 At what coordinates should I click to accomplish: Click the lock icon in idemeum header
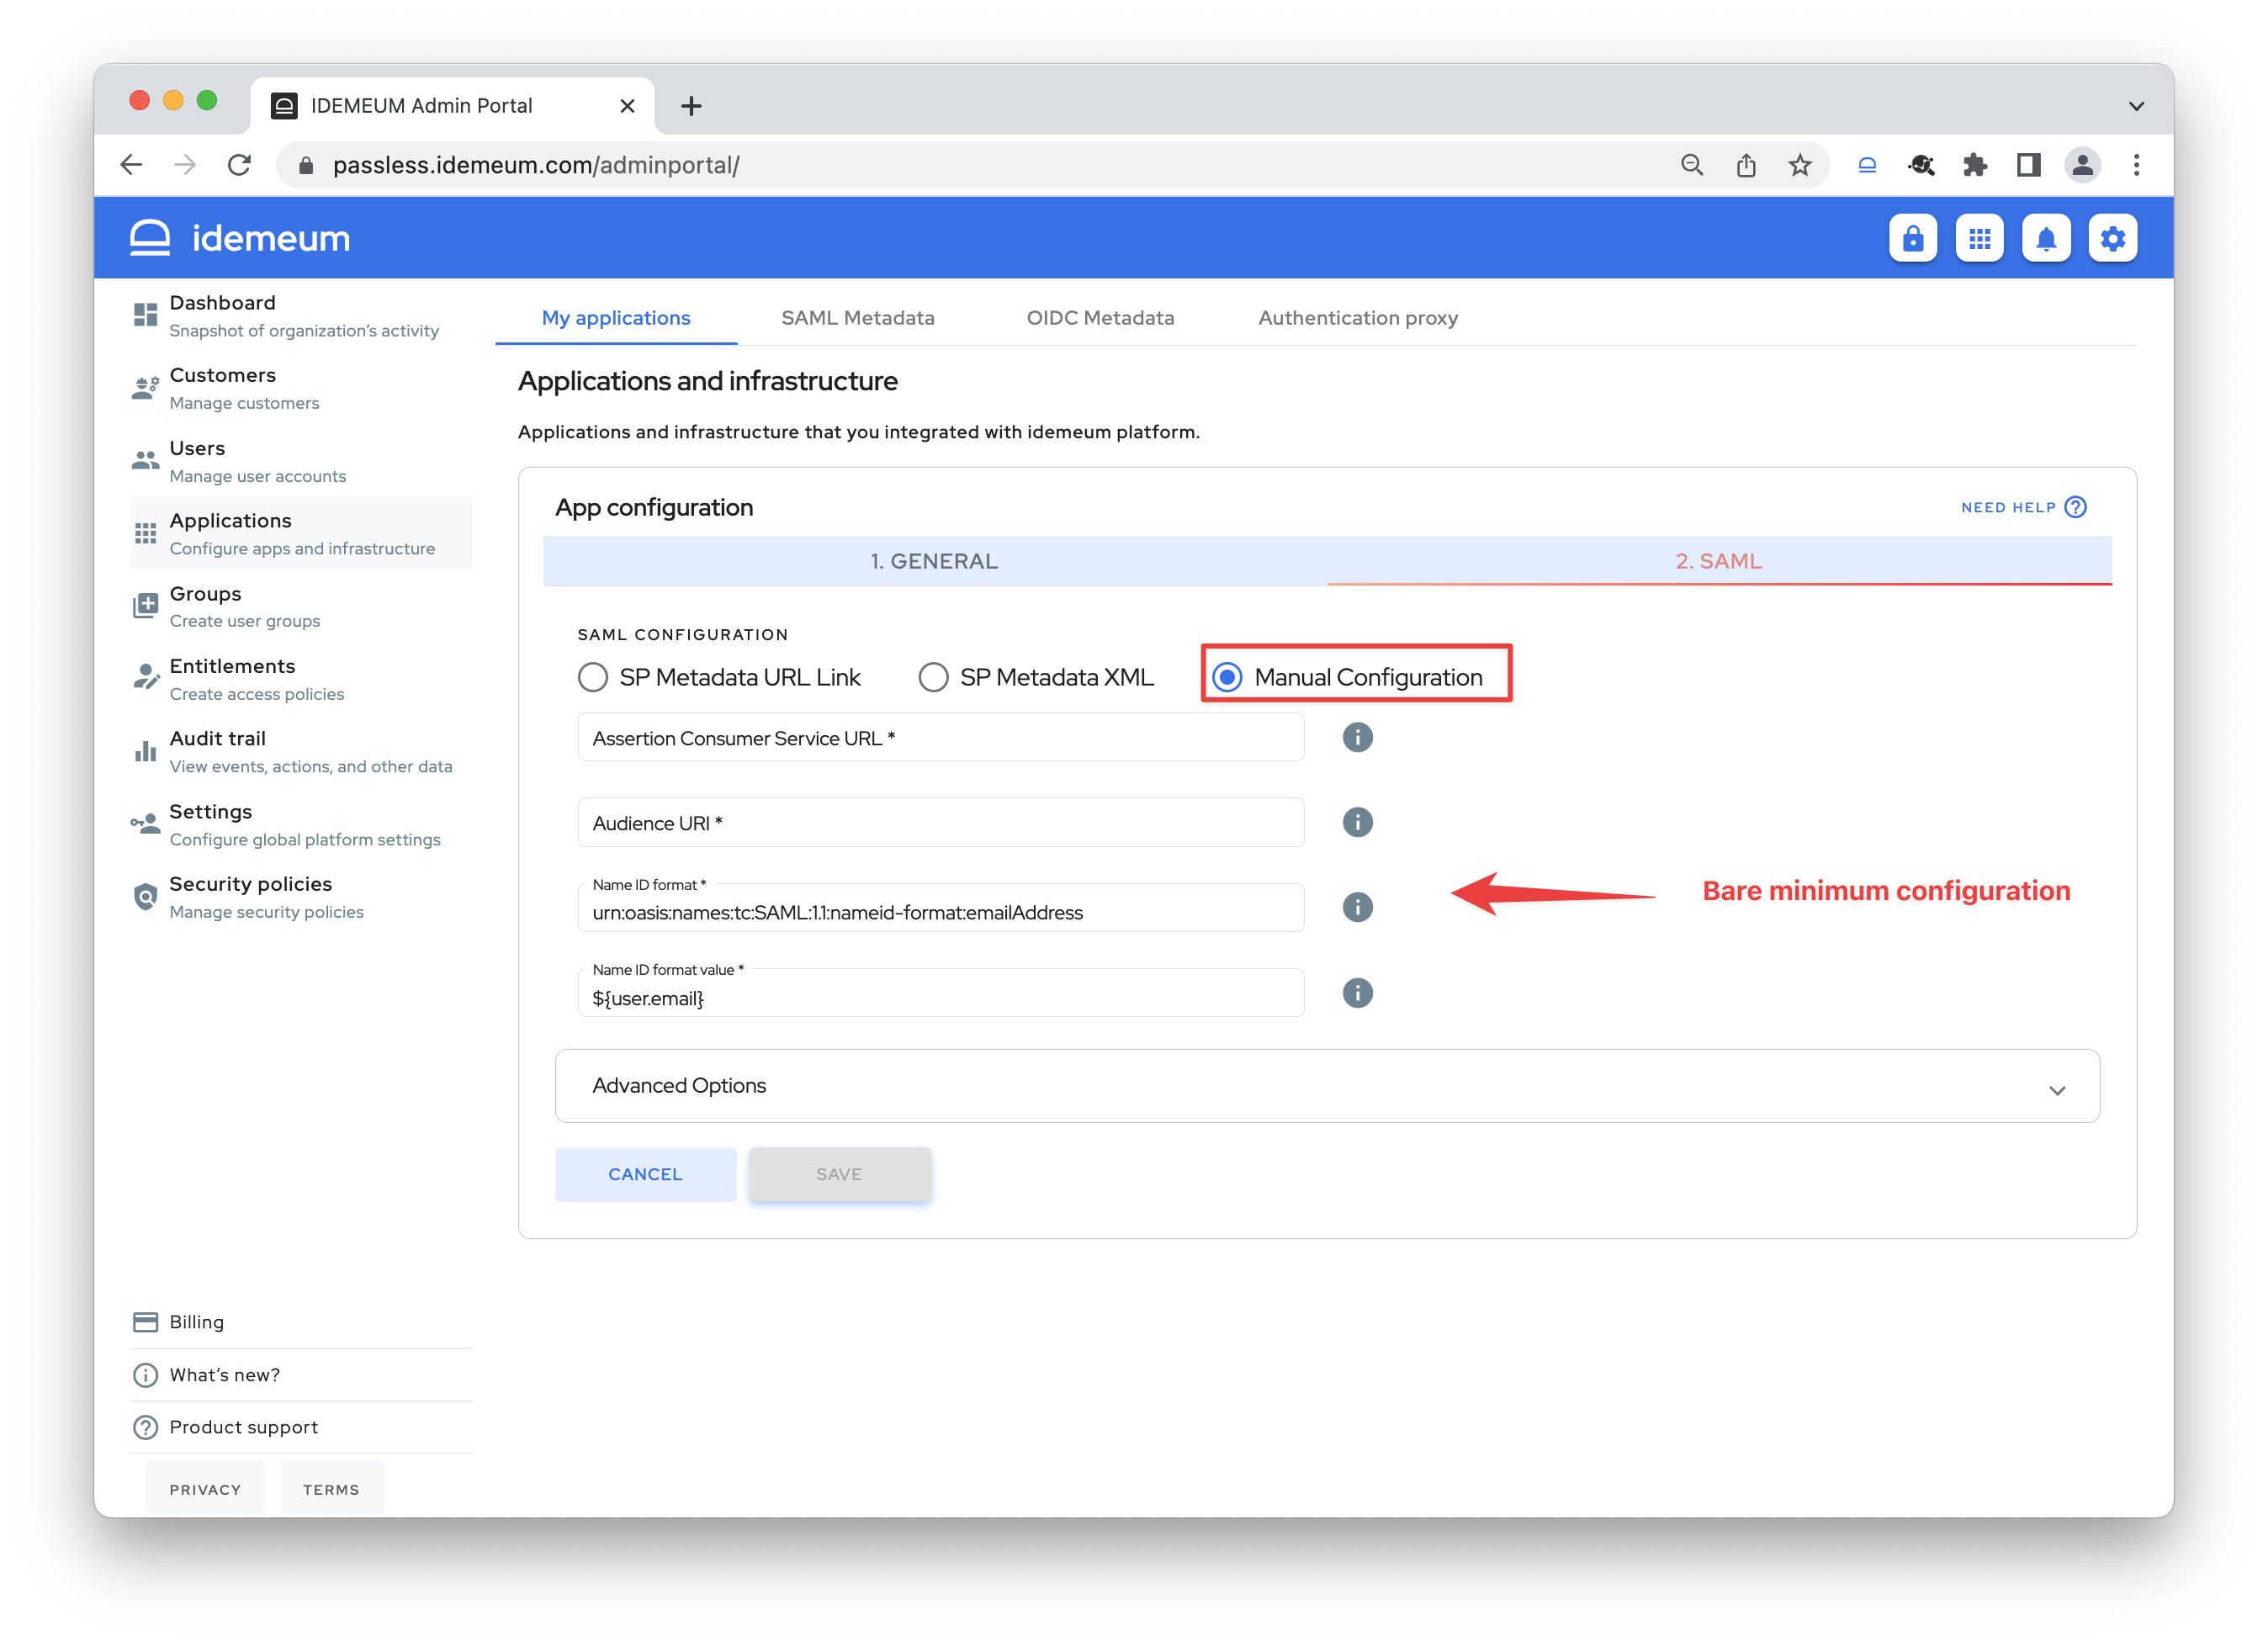click(1912, 238)
